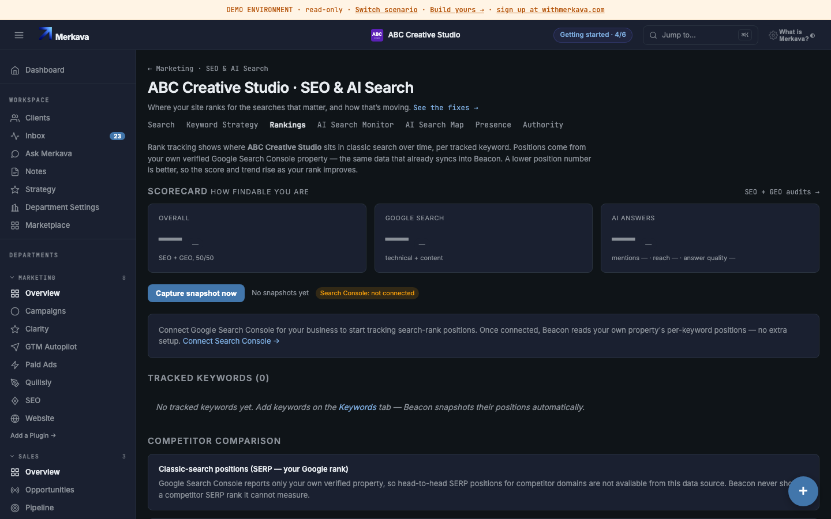Toggle the dark/light theme half-circle

coord(813,36)
